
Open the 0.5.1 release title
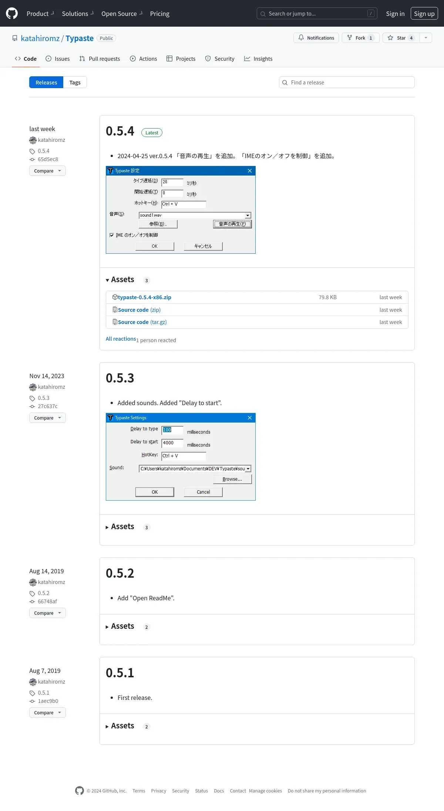[120, 673]
